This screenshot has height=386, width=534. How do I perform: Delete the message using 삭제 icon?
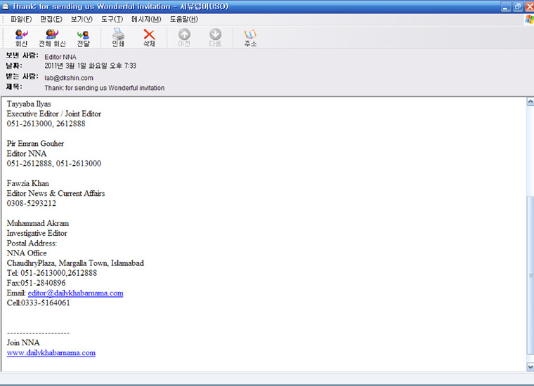pyautogui.click(x=149, y=37)
